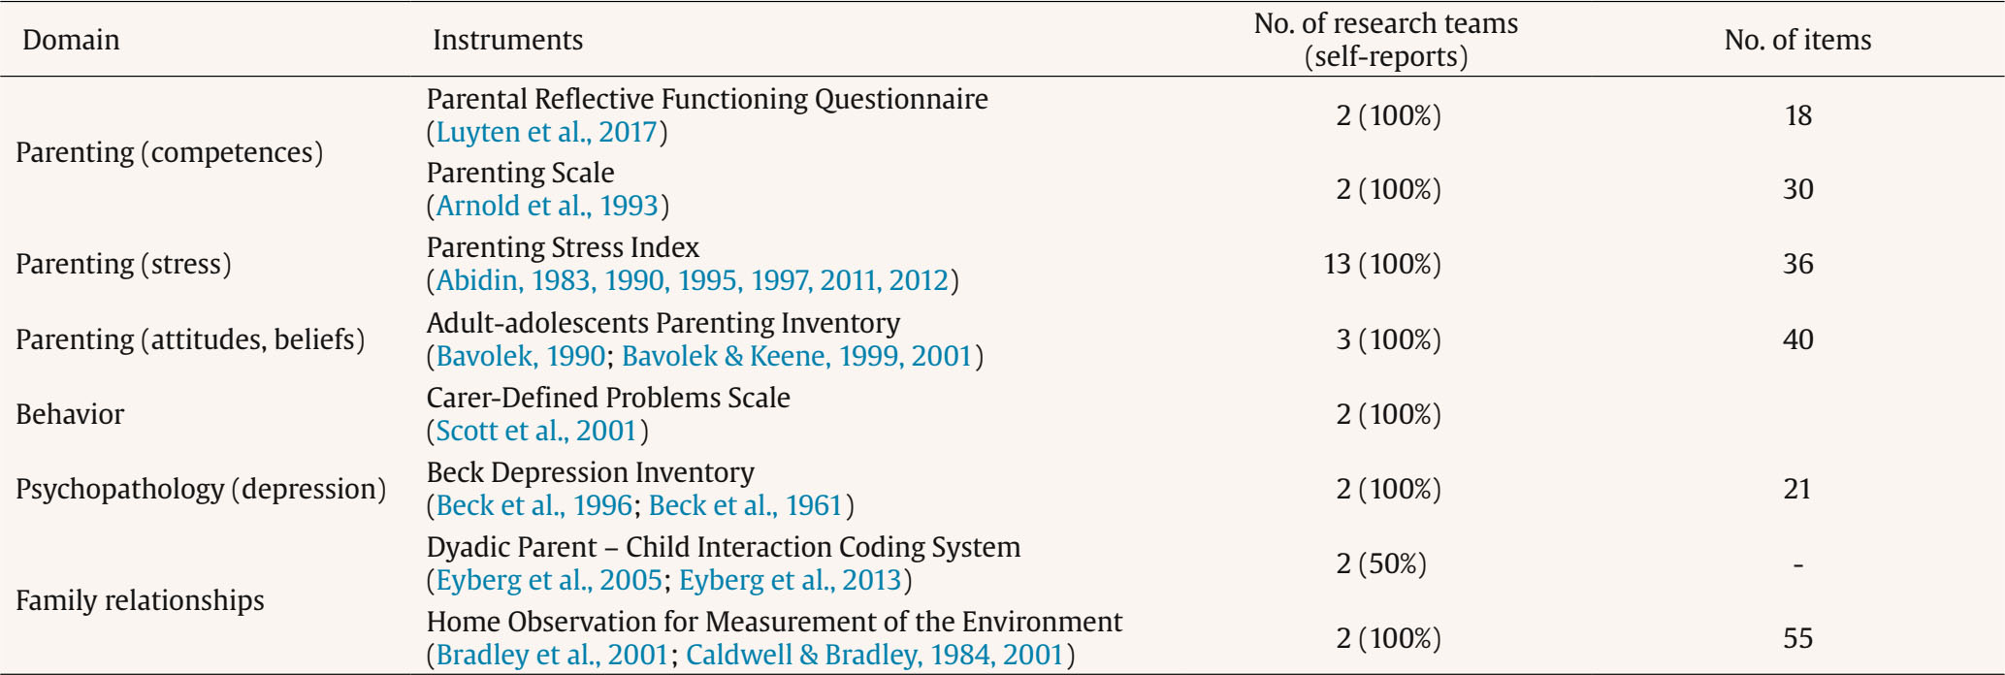Select the Parenting Stress Index instrument name
The height and width of the screenshot is (675, 2005).
(563, 247)
